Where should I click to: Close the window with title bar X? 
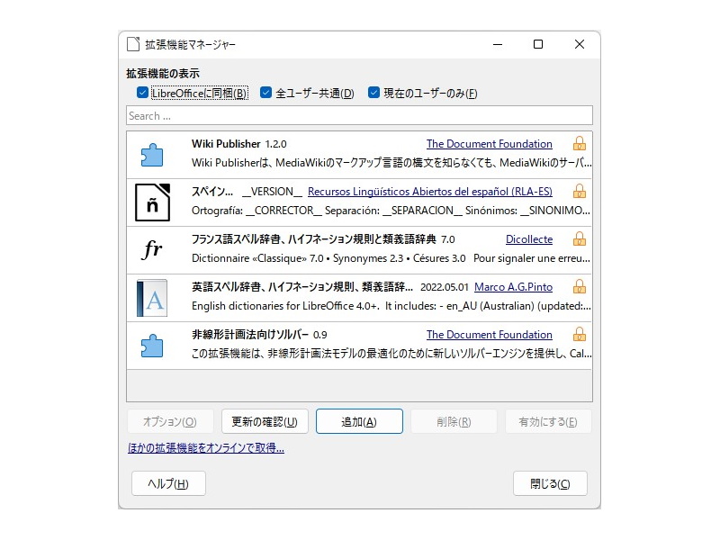click(x=580, y=44)
